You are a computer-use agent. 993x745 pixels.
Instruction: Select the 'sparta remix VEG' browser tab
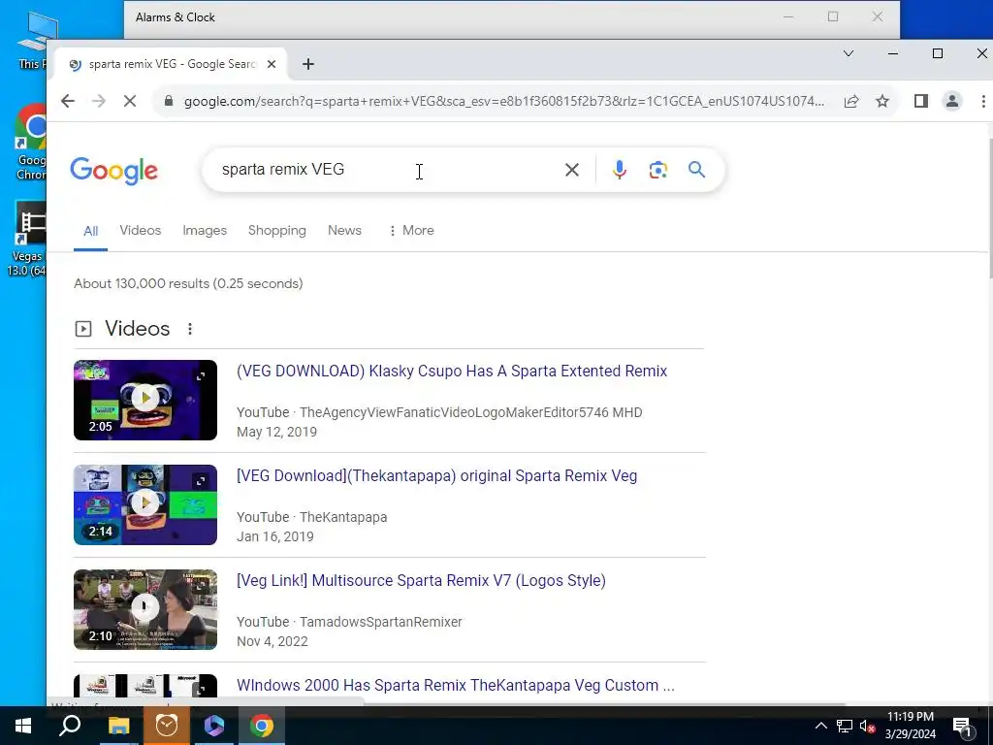coord(171,64)
